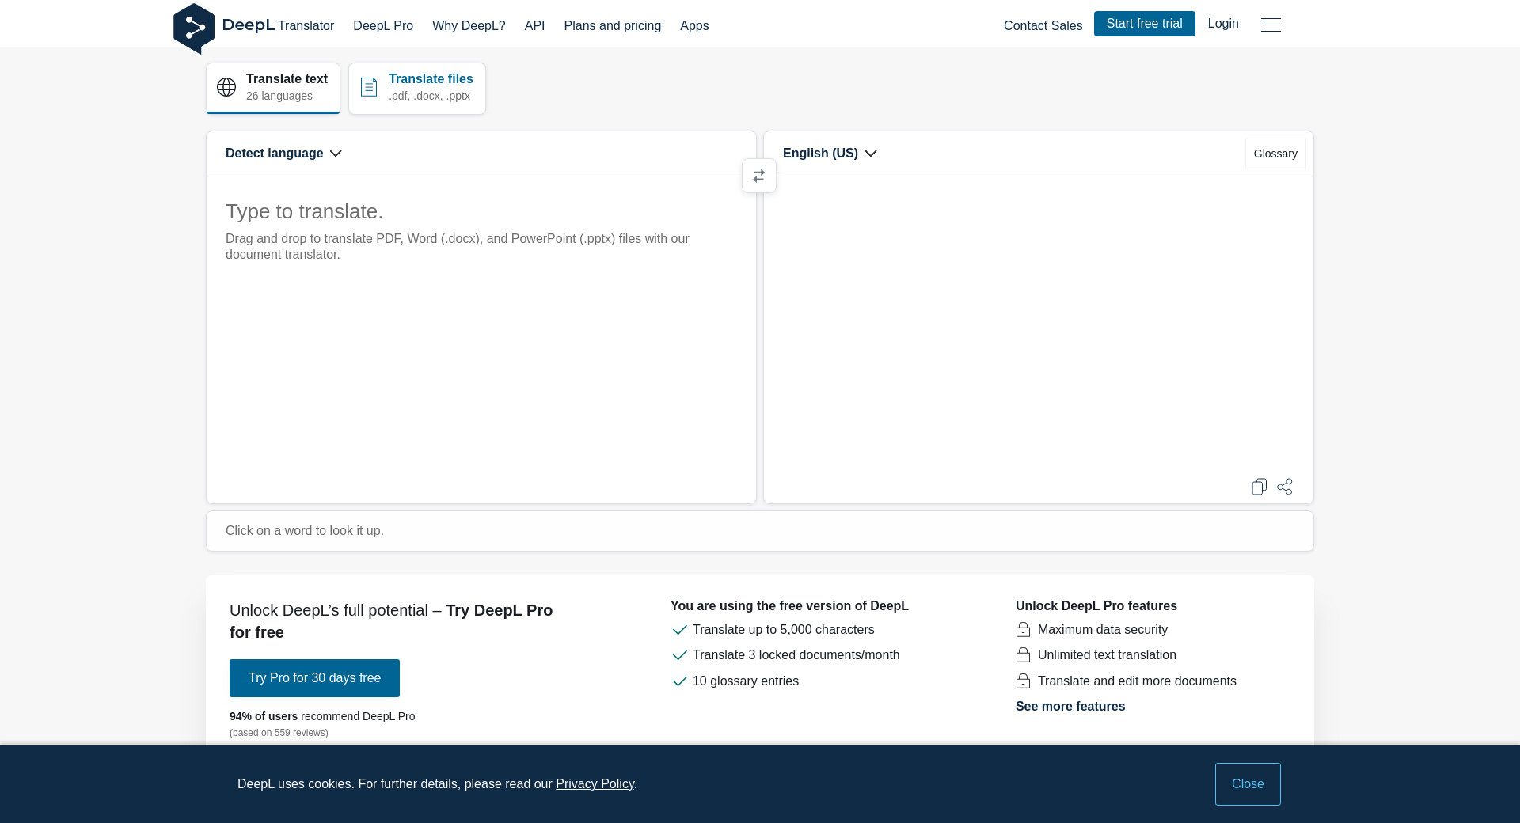This screenshot has width=1520, height=823.
Task: Click the lock icon beside Maximum data security
Action: tap(1023, 630)
